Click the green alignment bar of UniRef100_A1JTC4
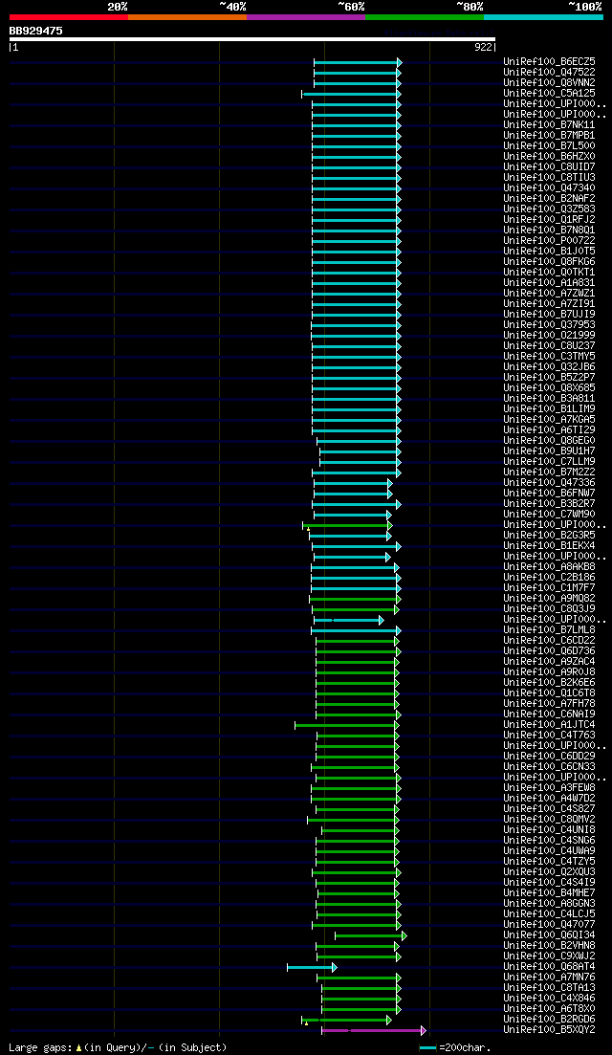 pyautogui.click(x=345, y=725)
